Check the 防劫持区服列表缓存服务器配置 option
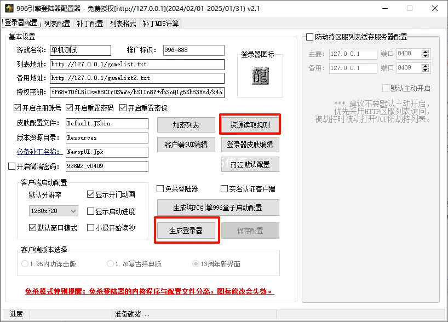Screen dimensions: 448x322 (x=310, y=37)
